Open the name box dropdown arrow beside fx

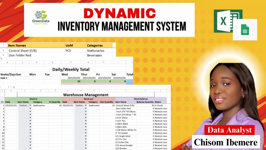9,87
